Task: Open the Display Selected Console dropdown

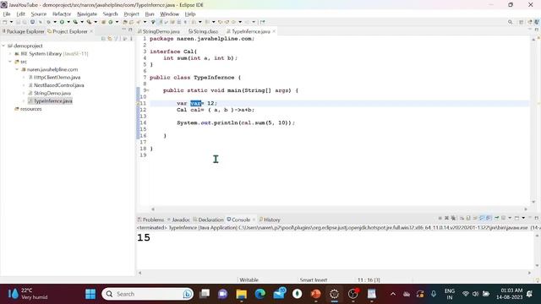Action: 510,218
